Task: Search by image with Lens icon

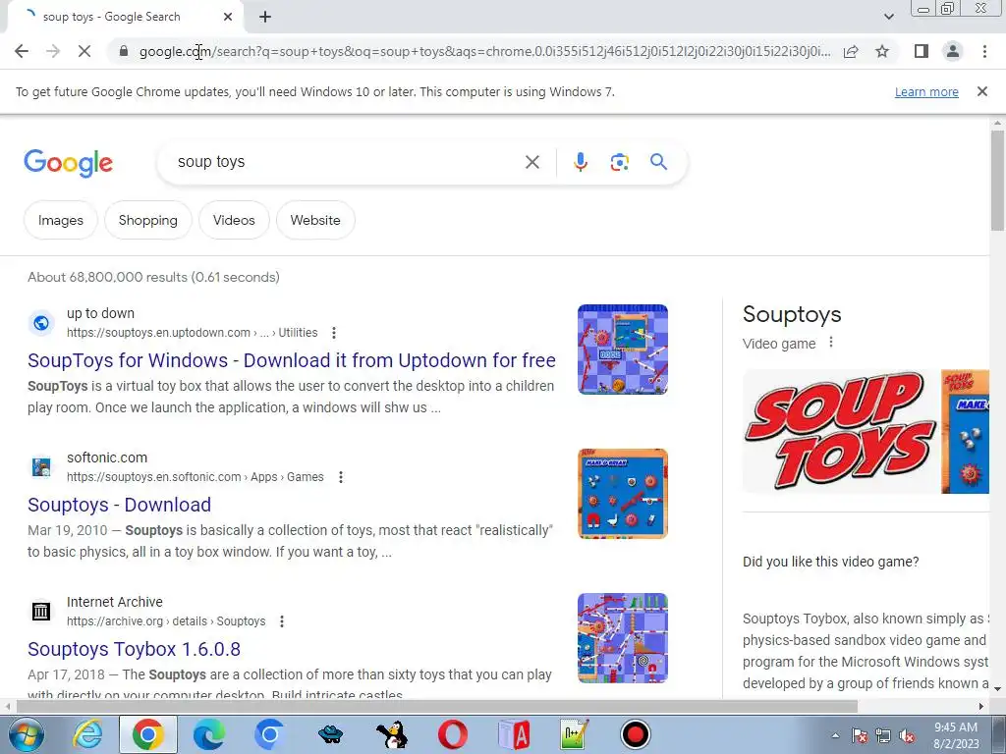Action: 619,162
